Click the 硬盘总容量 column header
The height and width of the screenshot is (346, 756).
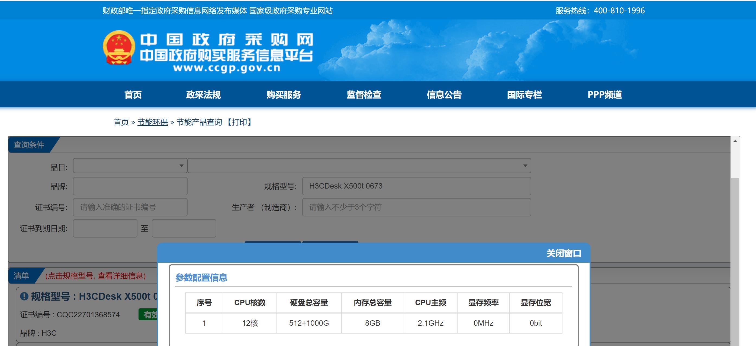click(309, 303)
